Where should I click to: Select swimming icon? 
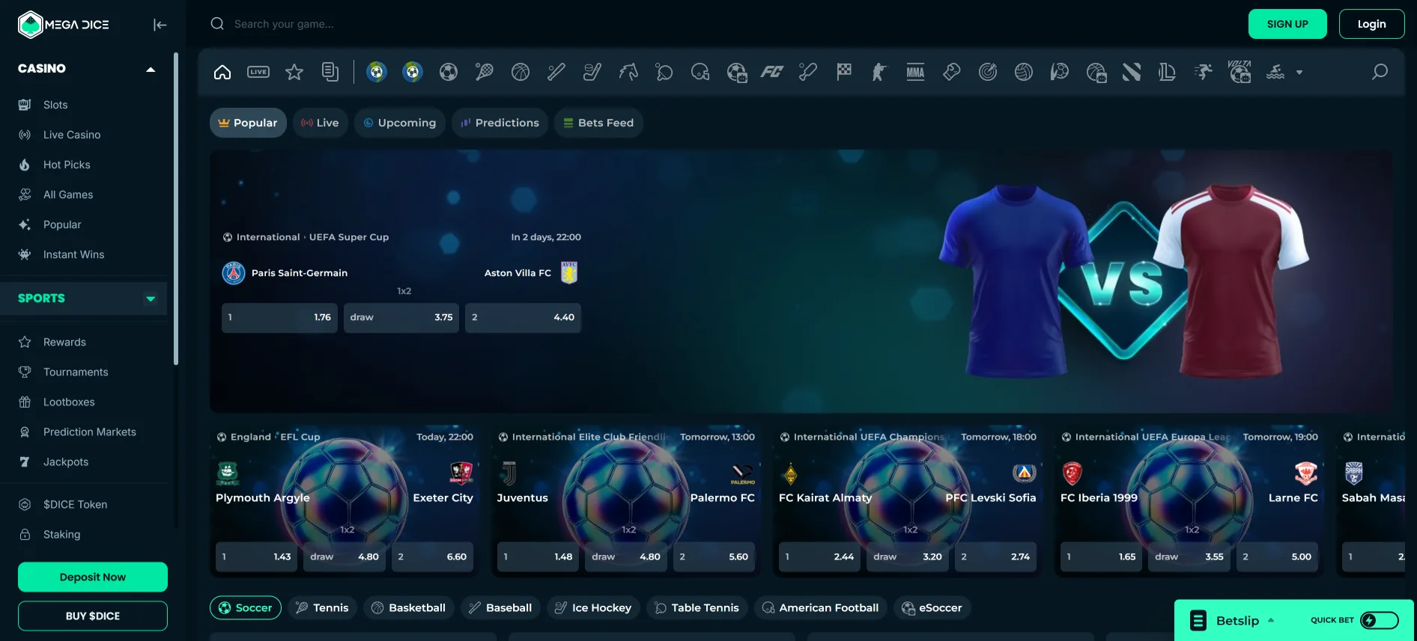(1275, 72)
